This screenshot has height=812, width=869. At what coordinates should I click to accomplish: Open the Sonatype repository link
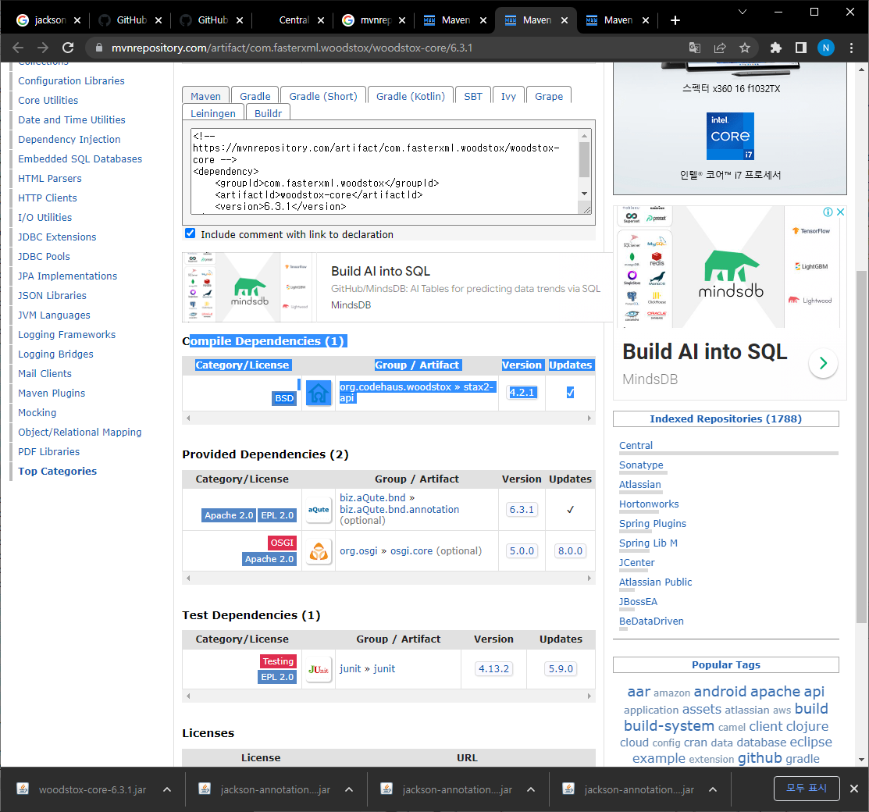[641, 465]
